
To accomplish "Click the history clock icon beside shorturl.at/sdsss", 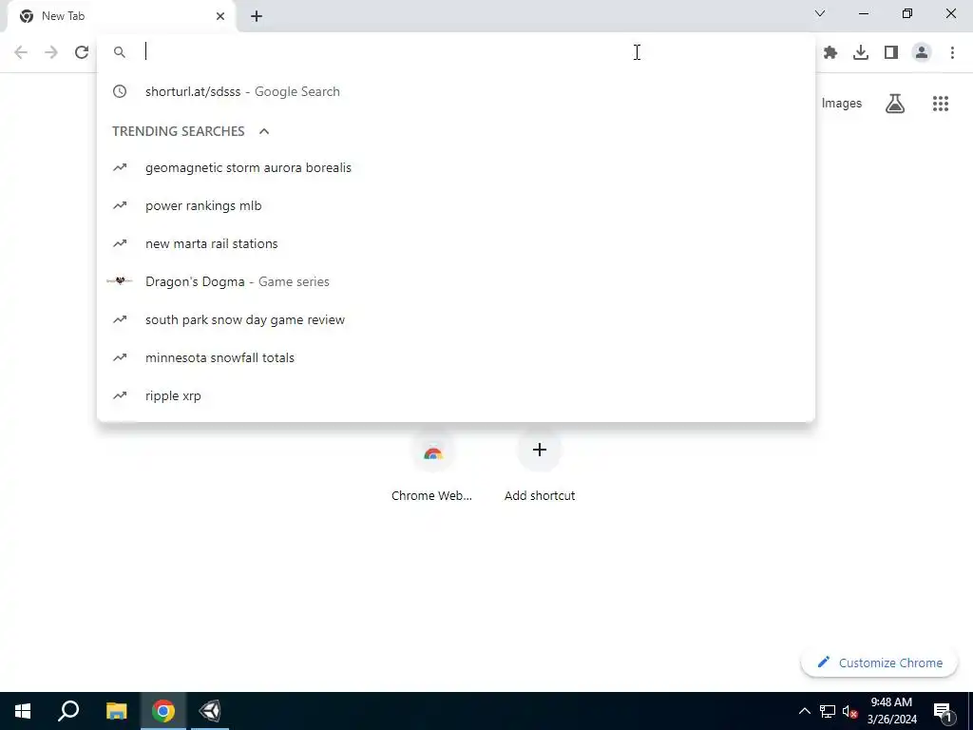I will click(119, 91).
